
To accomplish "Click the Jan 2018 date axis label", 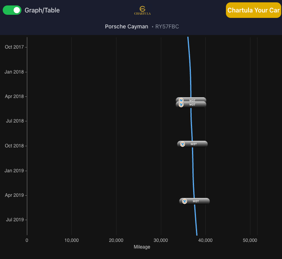I will [x=14, y=72].
